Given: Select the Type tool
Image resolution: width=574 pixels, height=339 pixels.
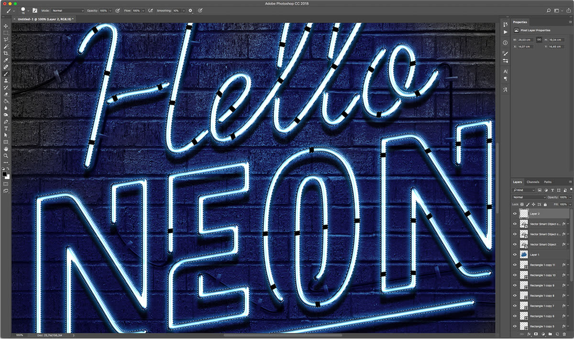Looking at the screenshot, I should click(6, 128).
